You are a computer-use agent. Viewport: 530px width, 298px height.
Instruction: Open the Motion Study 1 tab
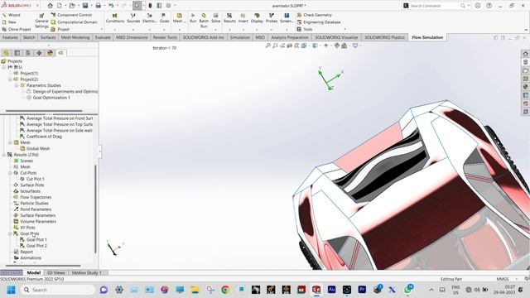coord(86,272)
